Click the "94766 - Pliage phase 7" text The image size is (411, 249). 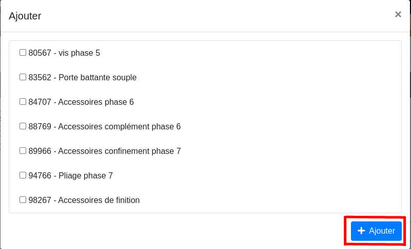click(x=71, y=176)
